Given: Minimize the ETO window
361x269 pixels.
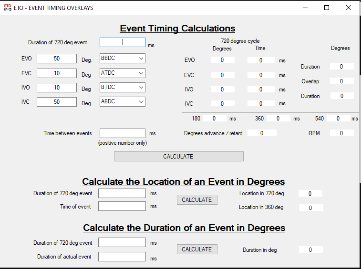Looking at the screenshot, I should pos(305,8).
